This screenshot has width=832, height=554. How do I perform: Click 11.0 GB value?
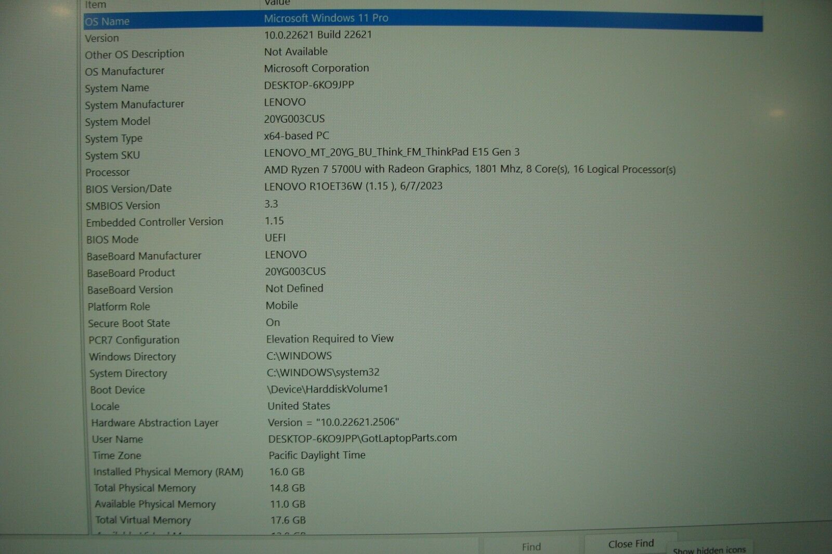click(x=288, y=504)
